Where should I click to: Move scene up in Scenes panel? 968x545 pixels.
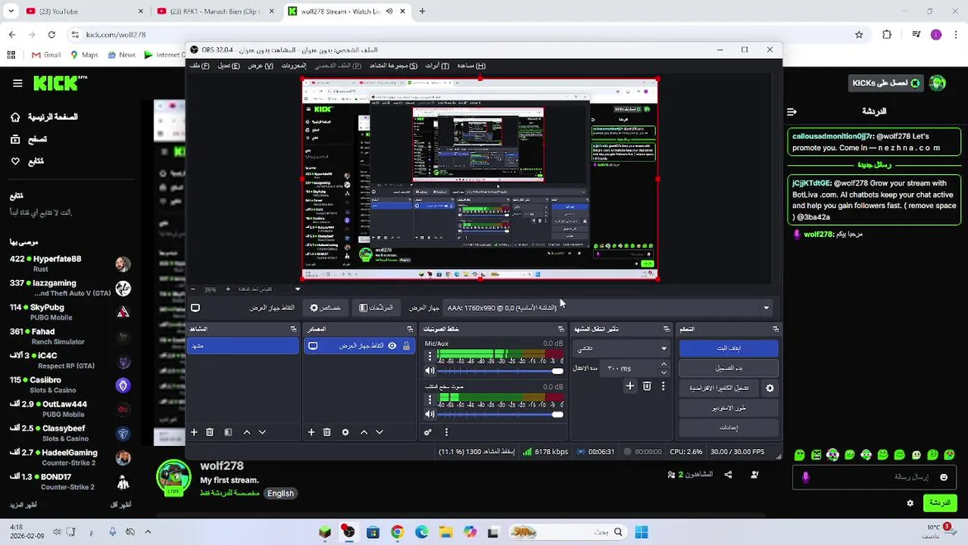click(246, 432)
